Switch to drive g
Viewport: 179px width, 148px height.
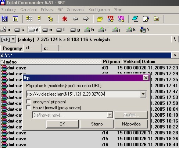(75, 30)
